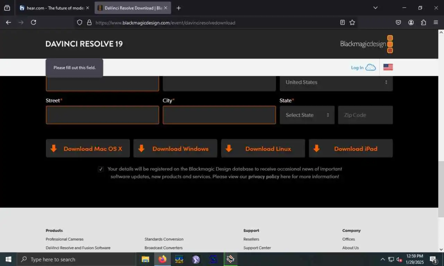Open the Support Center link

(x=257, y=248)
